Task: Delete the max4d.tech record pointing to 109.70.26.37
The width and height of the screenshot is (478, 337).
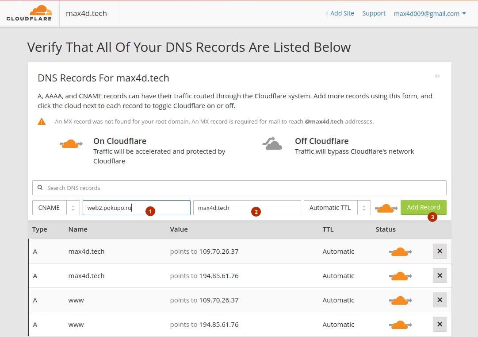Action: click(x=440, y=251)
